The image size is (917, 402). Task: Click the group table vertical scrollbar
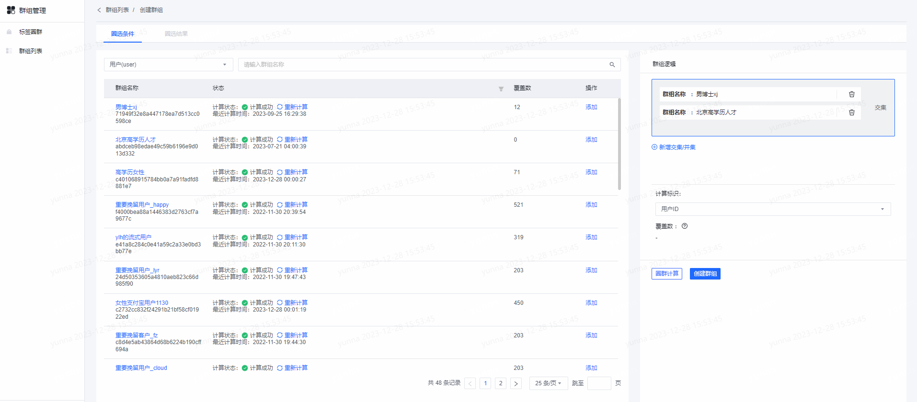pyautogui.click(x=619, y=144)
